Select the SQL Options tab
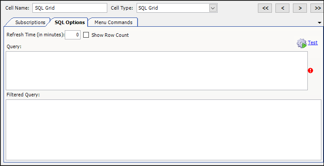The width and height of the screenshot is (324, 166). tap(70, 22)
